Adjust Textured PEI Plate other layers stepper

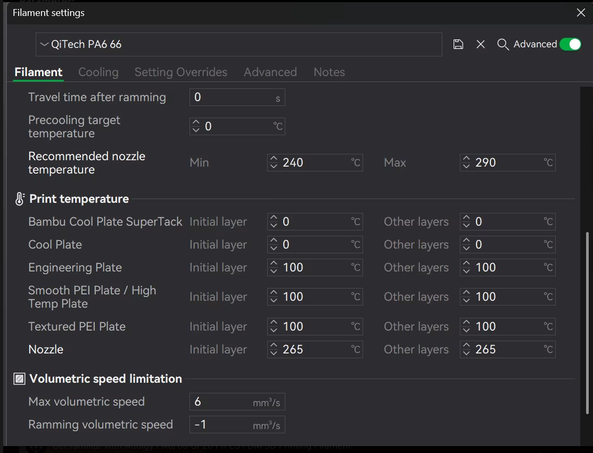pyautogui.click(x=466, y=327)
